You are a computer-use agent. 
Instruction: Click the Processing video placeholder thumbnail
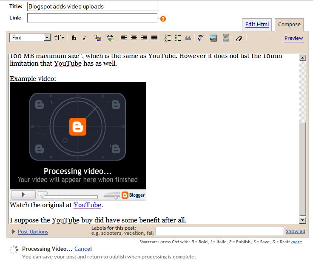coord(78,136)
